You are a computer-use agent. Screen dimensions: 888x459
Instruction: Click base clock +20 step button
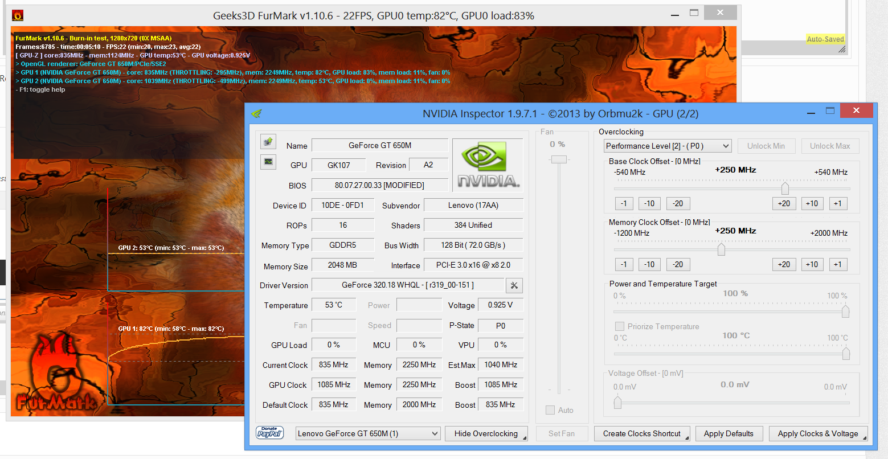point(784,203)
